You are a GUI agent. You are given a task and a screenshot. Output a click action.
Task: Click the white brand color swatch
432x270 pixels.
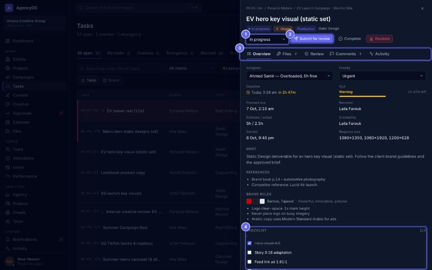(262, 201)
